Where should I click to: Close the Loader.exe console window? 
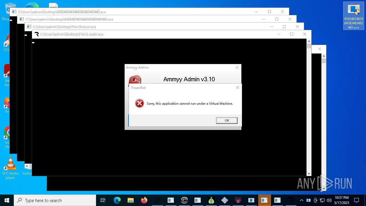pyautogui.click(x=305, y=34)
